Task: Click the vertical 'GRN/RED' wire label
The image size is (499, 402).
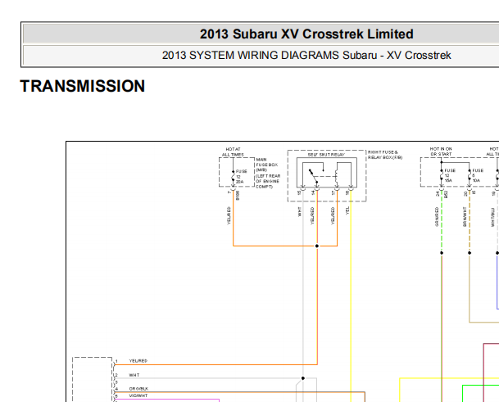Action: click(x=437, y=217)
